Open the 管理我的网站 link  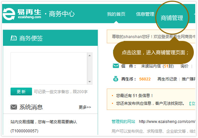point(123,121)
